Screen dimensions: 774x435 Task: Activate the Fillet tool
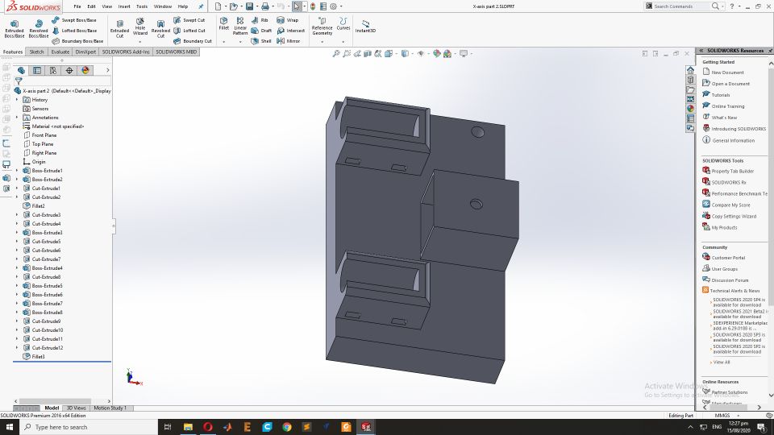point(223,23)
